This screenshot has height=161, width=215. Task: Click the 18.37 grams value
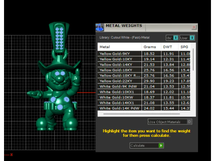pyautogui.click(x=149, y=97)
